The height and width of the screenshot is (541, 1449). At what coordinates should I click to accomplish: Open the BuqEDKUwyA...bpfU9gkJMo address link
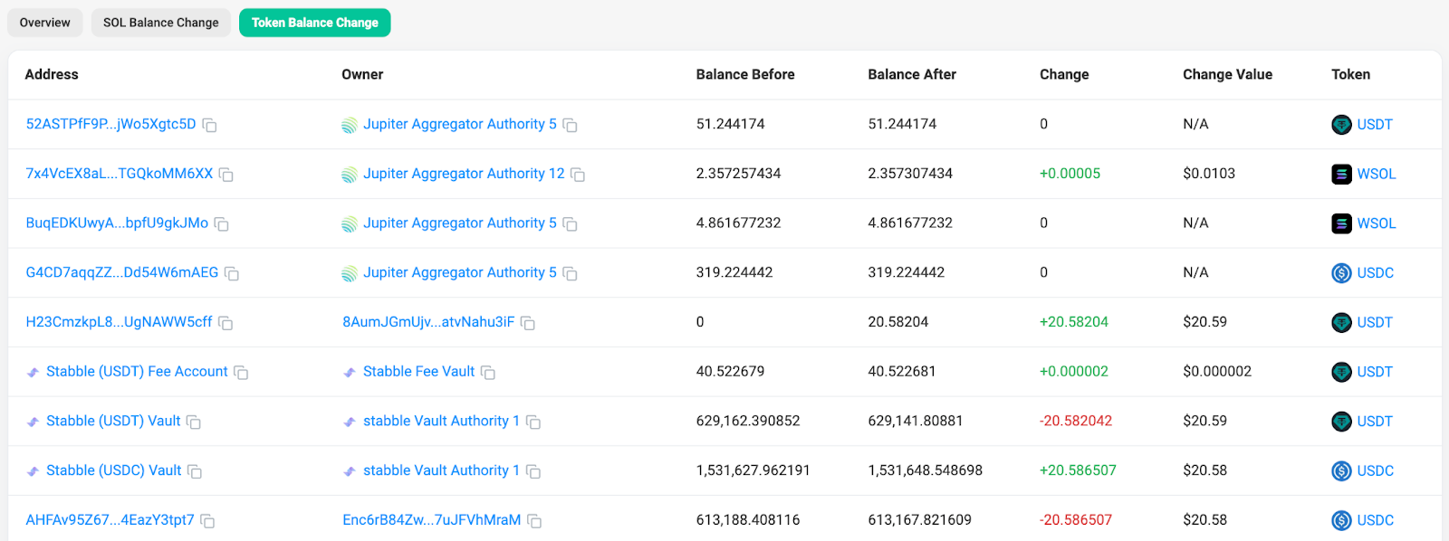click(117, 223)
